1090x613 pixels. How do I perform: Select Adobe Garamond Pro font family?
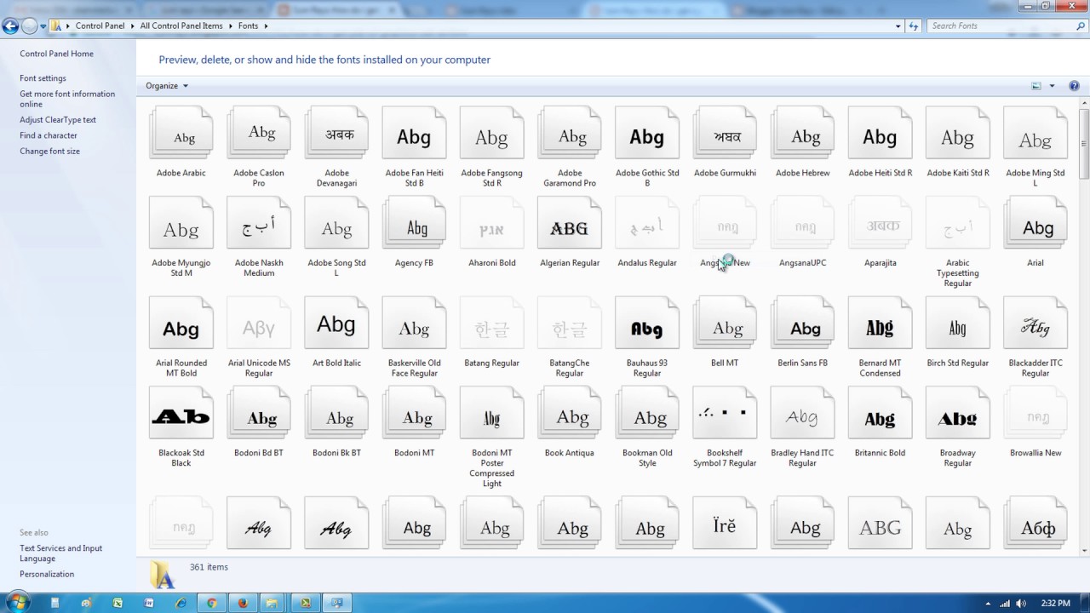570,134
